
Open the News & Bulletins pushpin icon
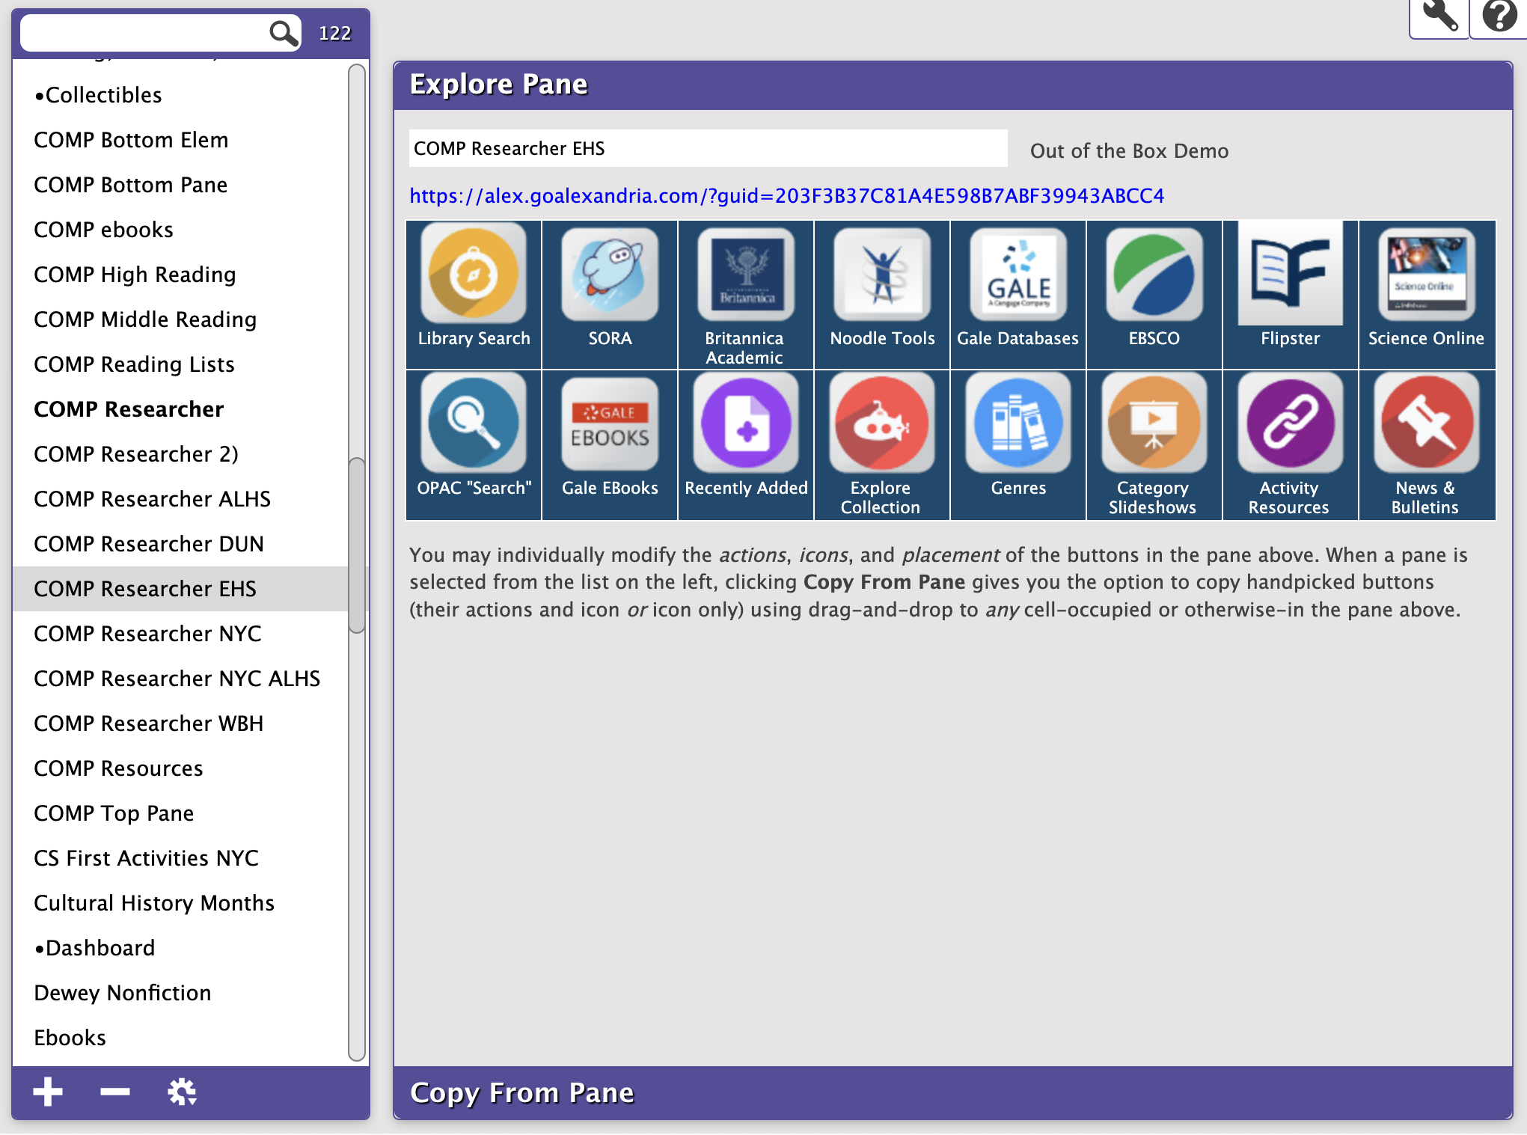point(1427,423)
